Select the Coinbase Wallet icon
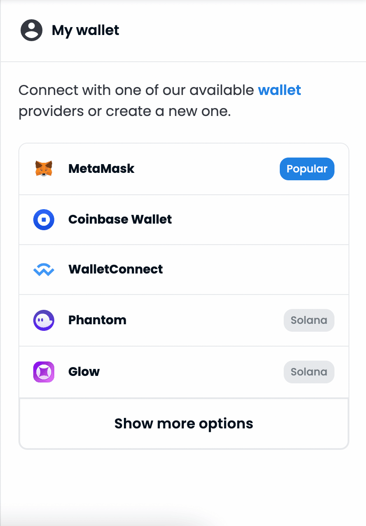Viewport: 366px width, 526px height. (43, 219)
